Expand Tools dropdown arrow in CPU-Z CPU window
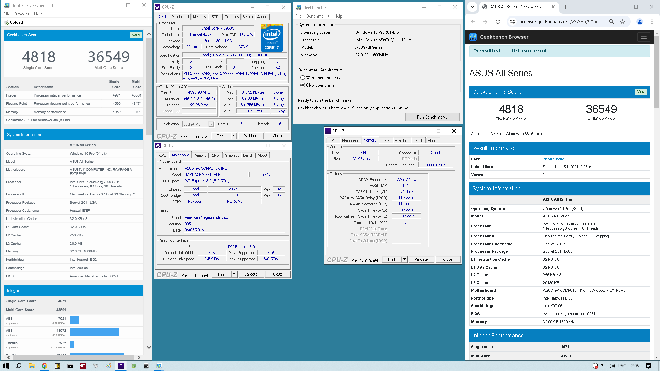 pyautogui.click(x=234, y=136)
